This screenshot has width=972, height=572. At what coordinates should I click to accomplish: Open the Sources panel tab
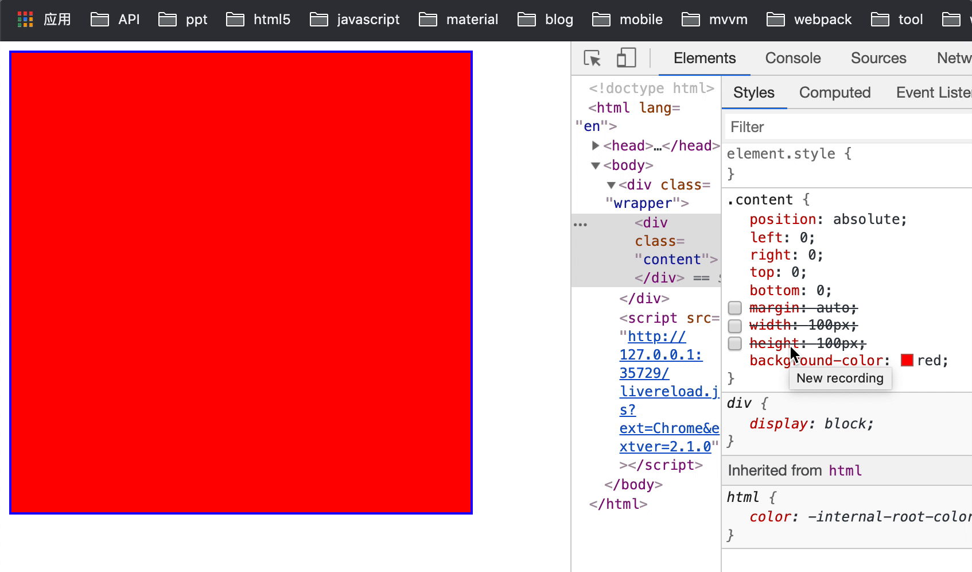878,58
